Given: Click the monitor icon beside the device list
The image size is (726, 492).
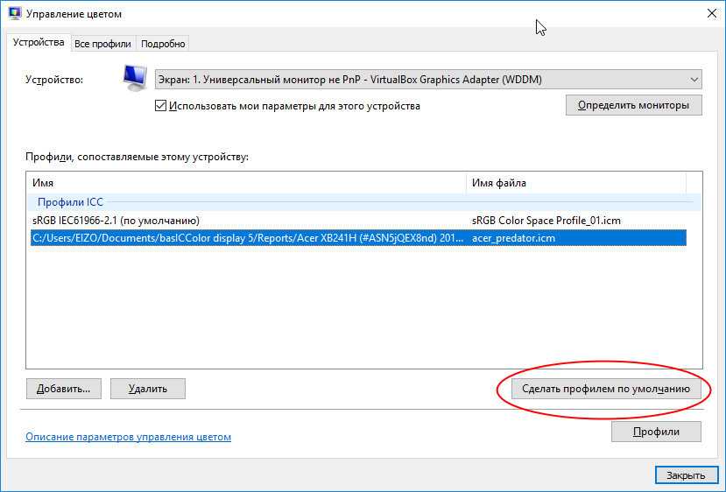Looking at the screenshot, I should 134,79.
